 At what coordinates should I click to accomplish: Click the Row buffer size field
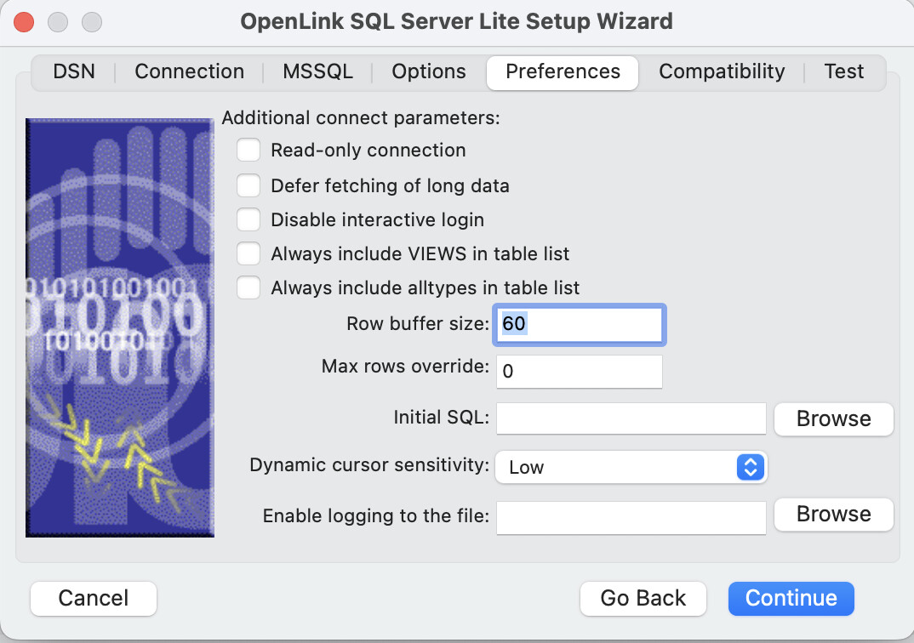pyautogui.click(x=579, y=325)
